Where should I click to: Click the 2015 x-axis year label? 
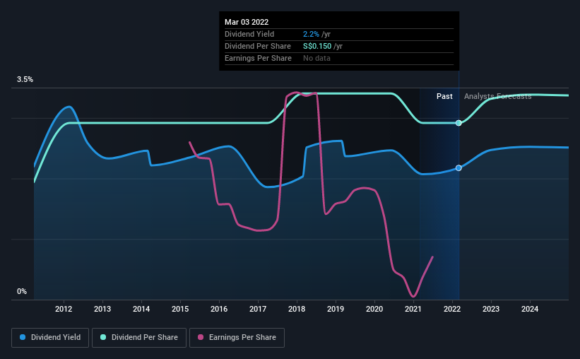(x=180, y=309)
